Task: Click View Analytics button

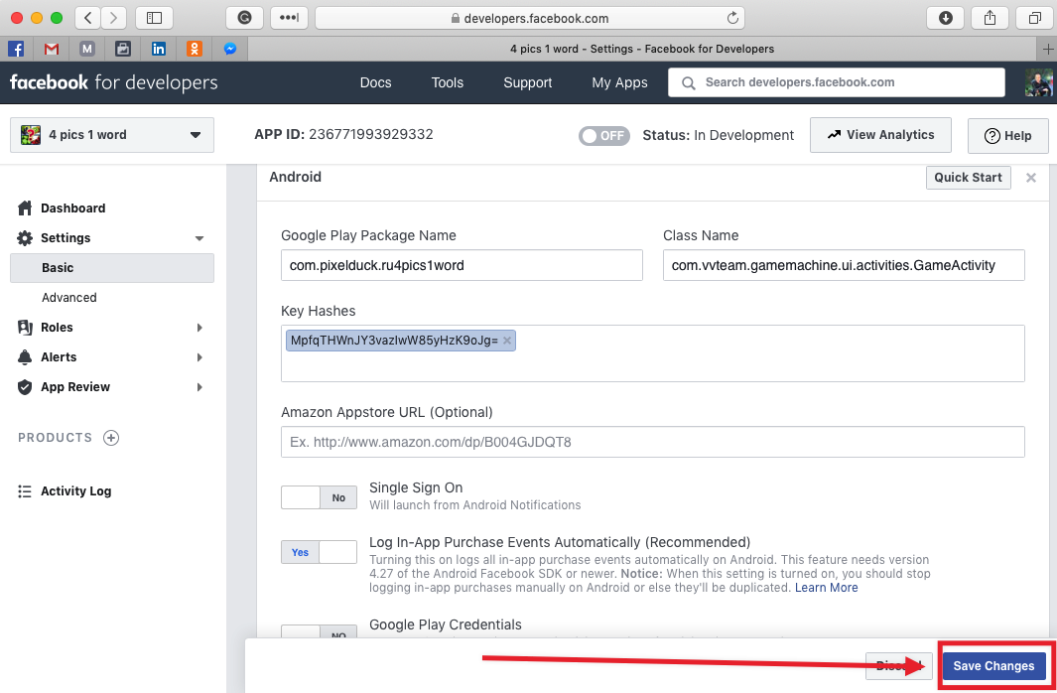Action: coord(880,135)
